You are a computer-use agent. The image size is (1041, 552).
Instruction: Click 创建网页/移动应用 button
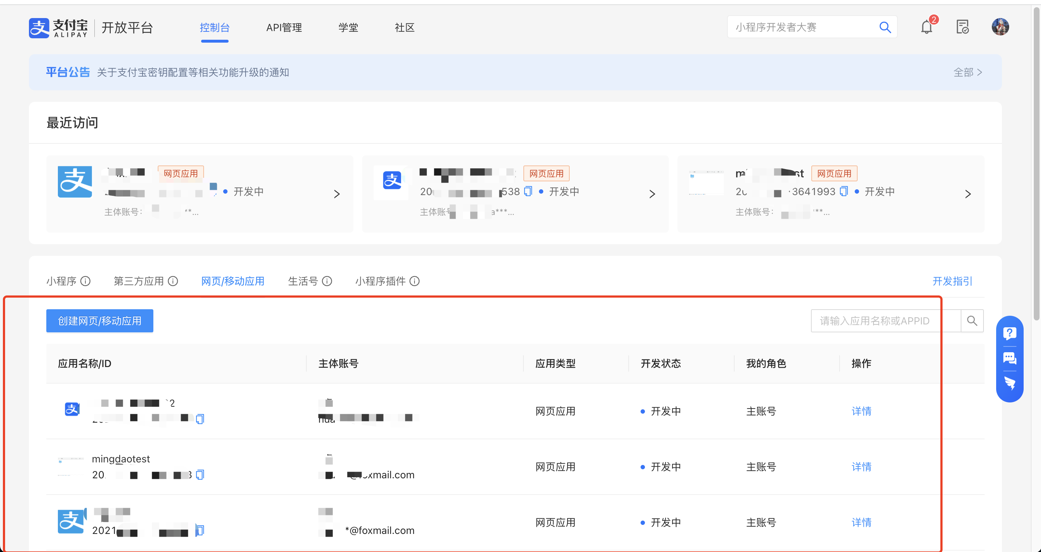[99, 321]
